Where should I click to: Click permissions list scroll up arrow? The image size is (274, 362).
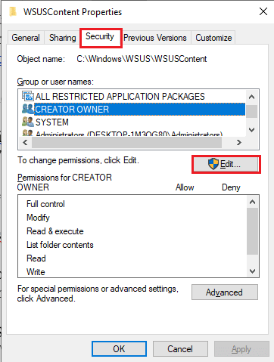[x=252, y=202]
